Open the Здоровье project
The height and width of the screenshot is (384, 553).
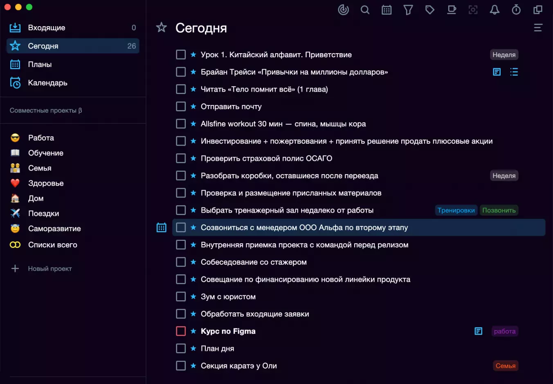tap(46, 183)
